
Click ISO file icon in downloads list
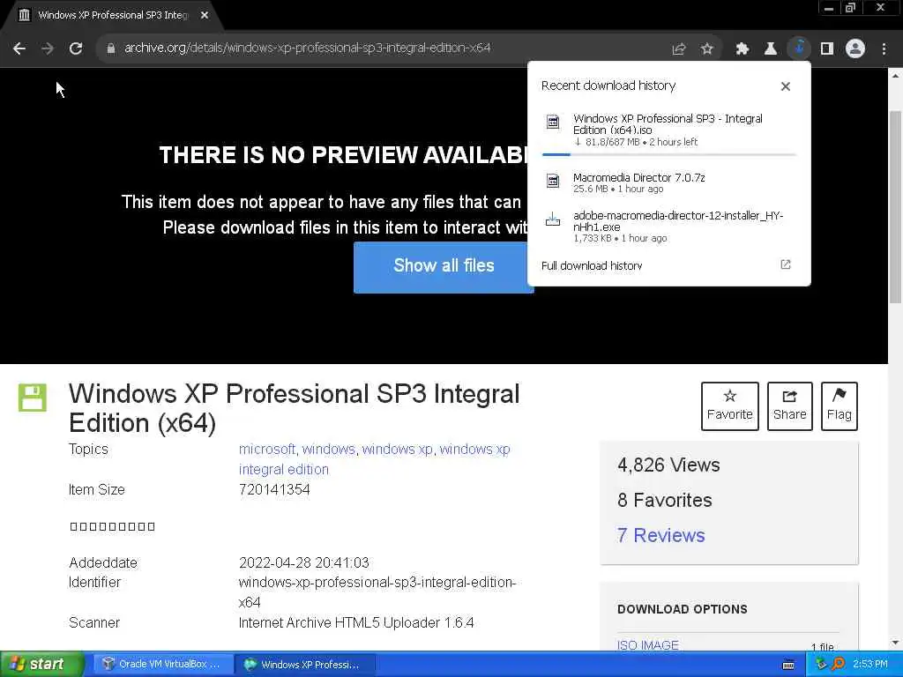tap(553, 122)
